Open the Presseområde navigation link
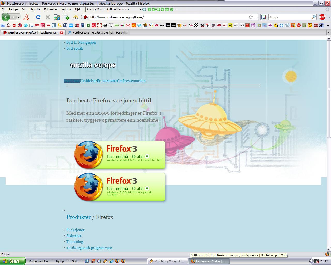Image resolution: width=331 pixels, height=265 pixels. [x=134, y=81]
